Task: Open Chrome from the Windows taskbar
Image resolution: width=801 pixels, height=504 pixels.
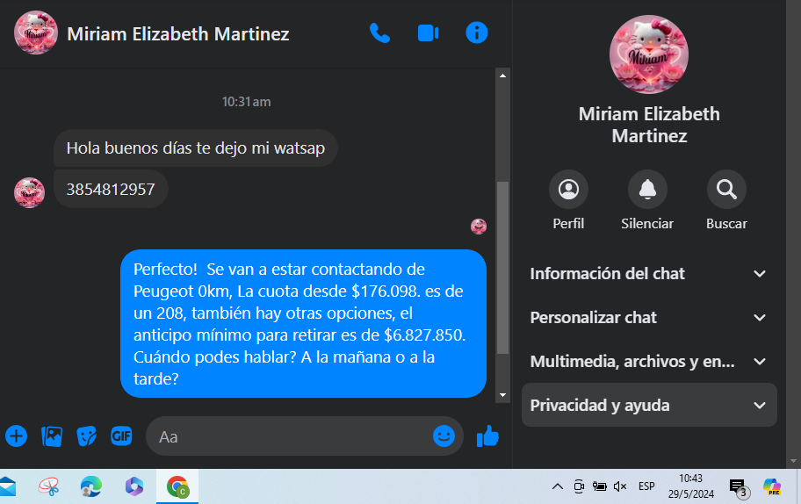Action: tap(177, 486)
